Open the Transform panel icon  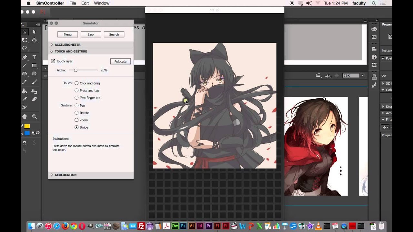click(374, 65)
